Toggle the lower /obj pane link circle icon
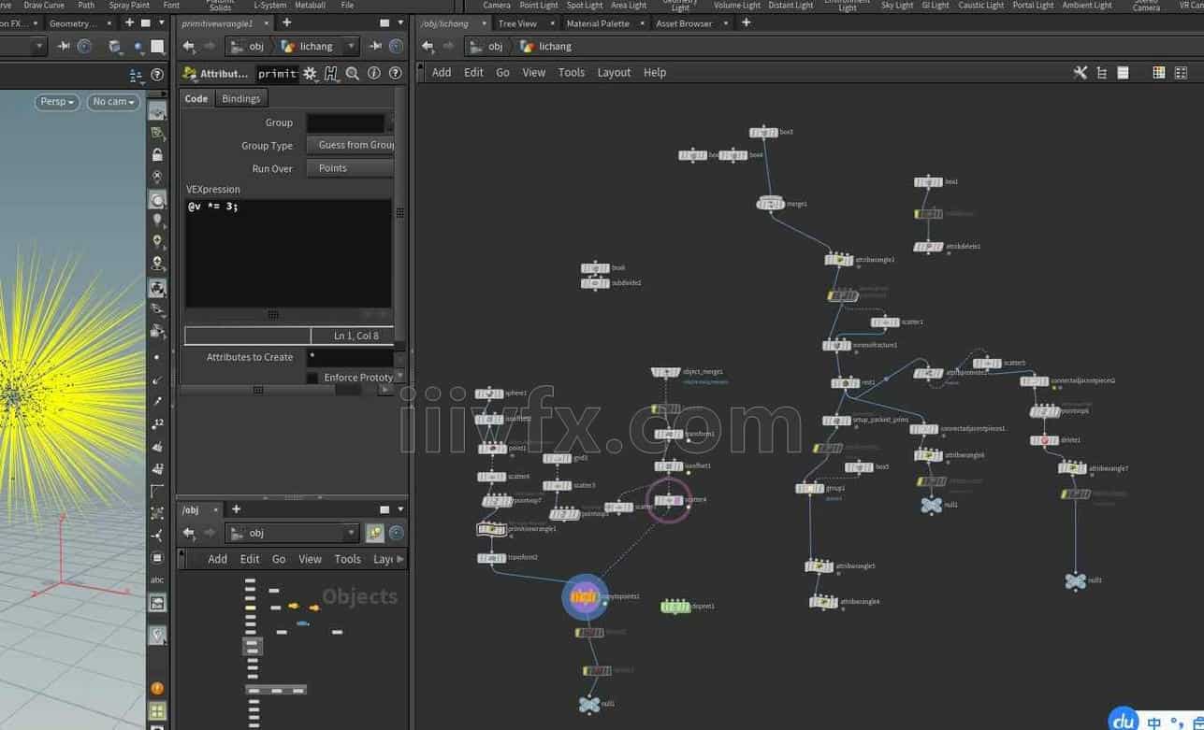This screenshot has width=1204, height=730. pos(397,533)
